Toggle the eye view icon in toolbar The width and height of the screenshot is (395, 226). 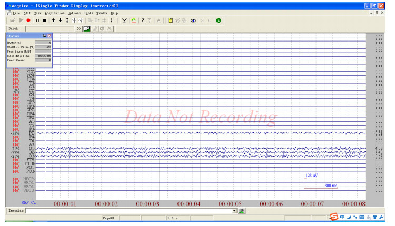coord(193,20)
